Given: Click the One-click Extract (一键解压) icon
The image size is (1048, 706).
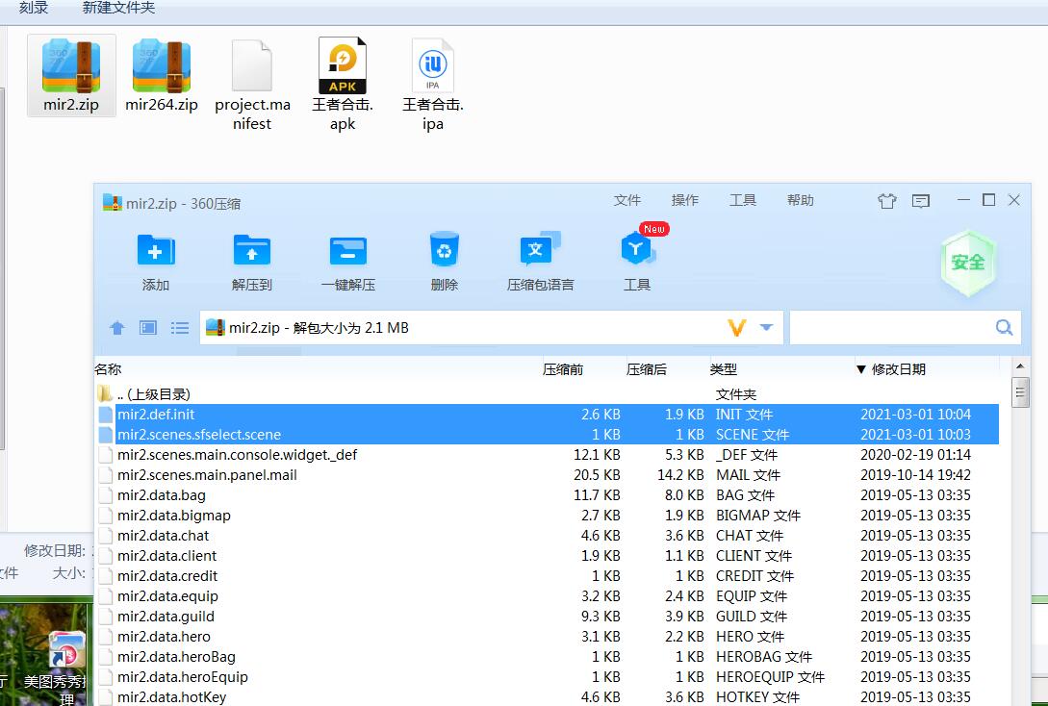Looking at the screenshot, I should [x=347, y=252].
